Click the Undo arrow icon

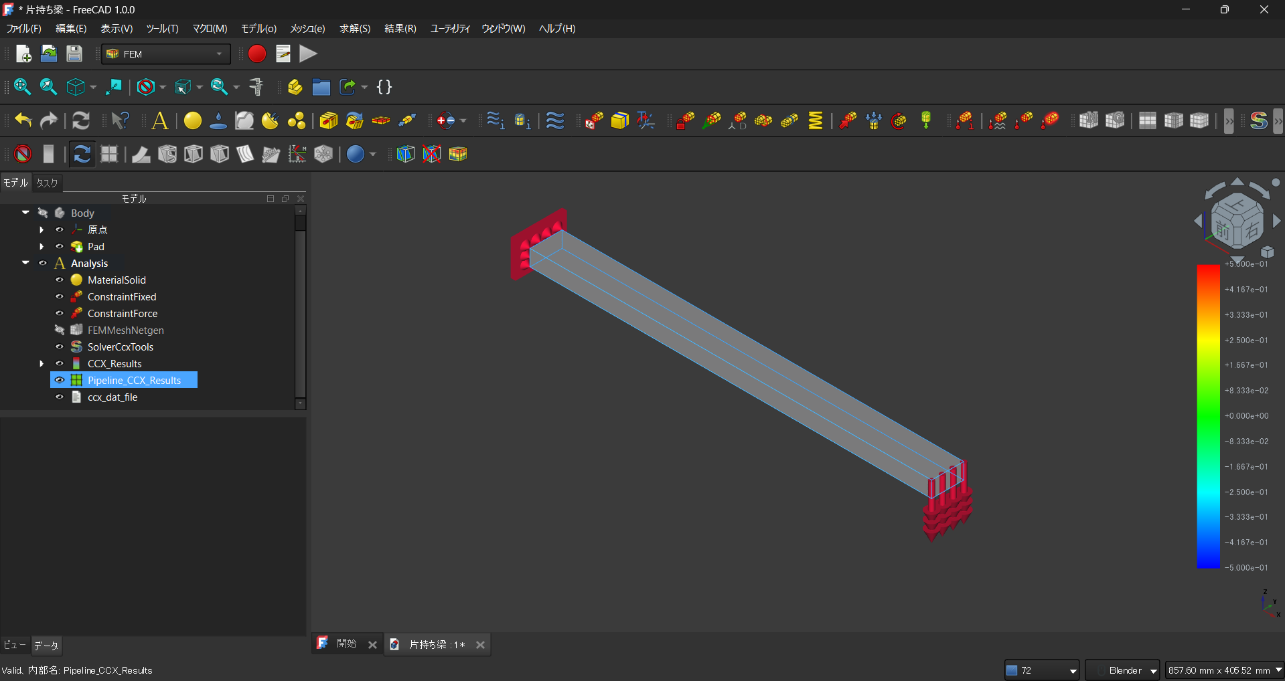coord(23,120)
